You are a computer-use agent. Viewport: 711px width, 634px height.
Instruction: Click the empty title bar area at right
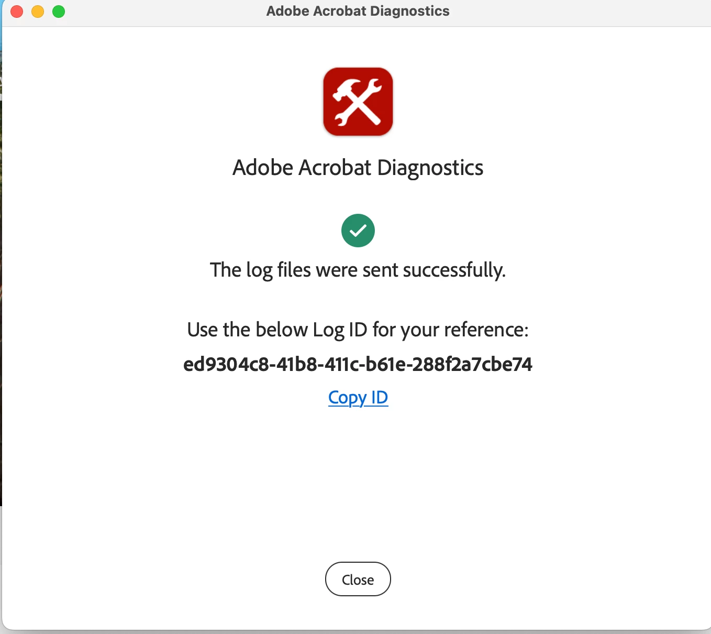click(576, 12)
